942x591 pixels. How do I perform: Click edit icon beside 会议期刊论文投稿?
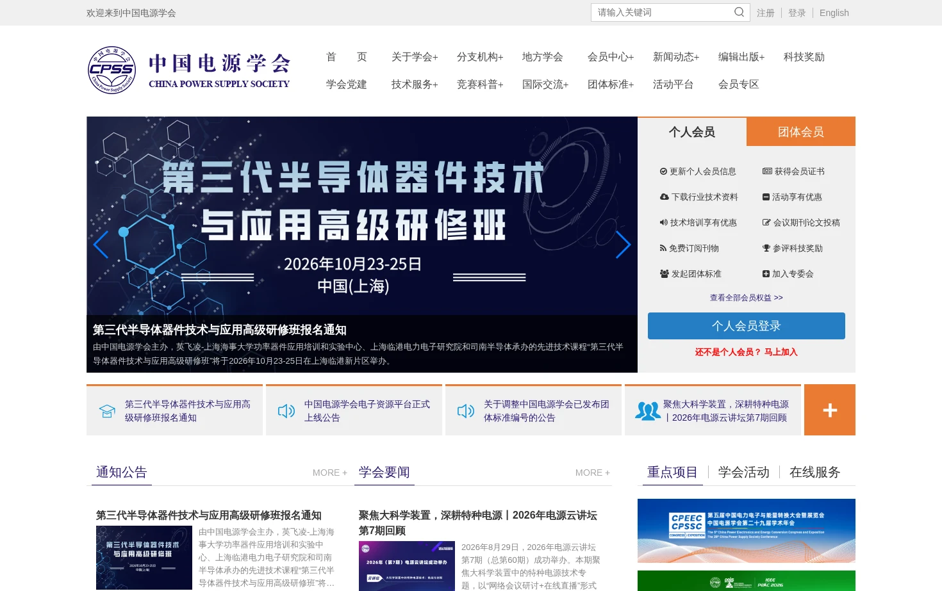click(766, 223)
